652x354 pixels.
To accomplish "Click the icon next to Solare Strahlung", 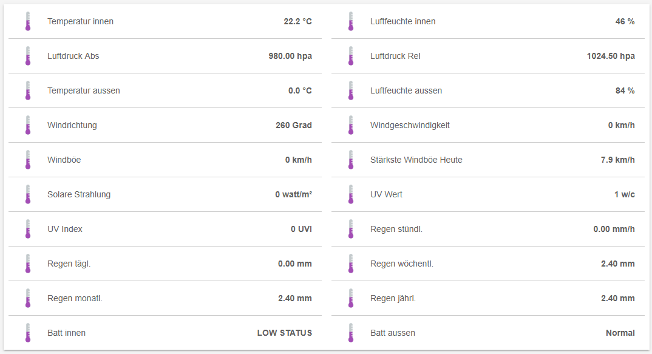I will 27,194.
